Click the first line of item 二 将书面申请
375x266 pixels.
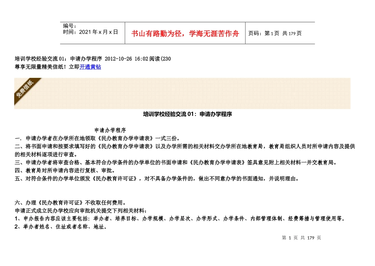[185, 146]
